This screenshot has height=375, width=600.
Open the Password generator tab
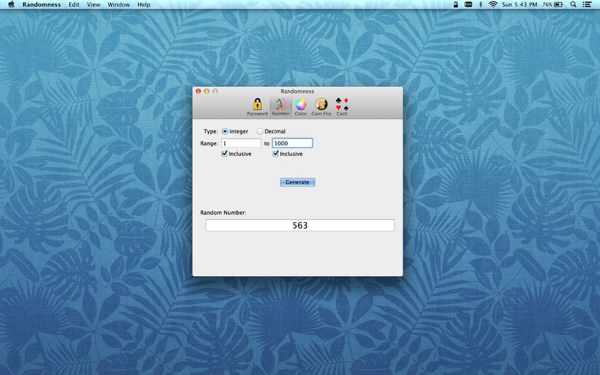257,106
